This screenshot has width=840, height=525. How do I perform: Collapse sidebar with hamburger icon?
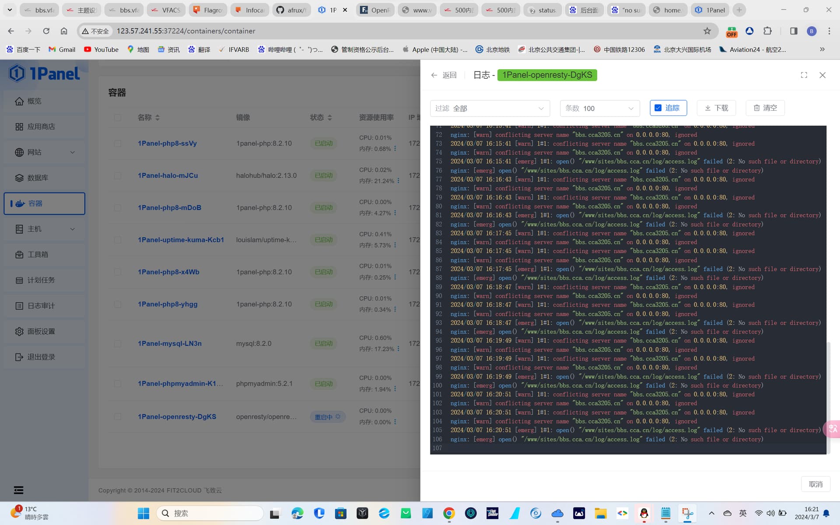18,490
